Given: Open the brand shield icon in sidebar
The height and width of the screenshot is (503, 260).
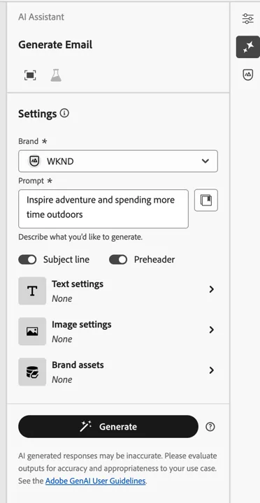Looking at the screenshot, I should [248, 75].
